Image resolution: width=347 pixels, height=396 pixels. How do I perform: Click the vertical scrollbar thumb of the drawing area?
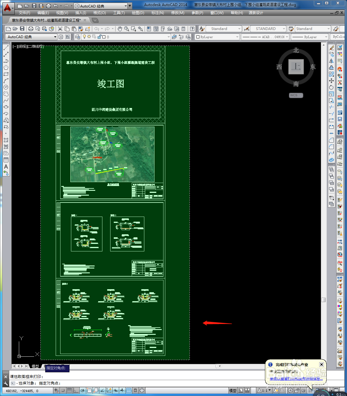coord(323,300)
